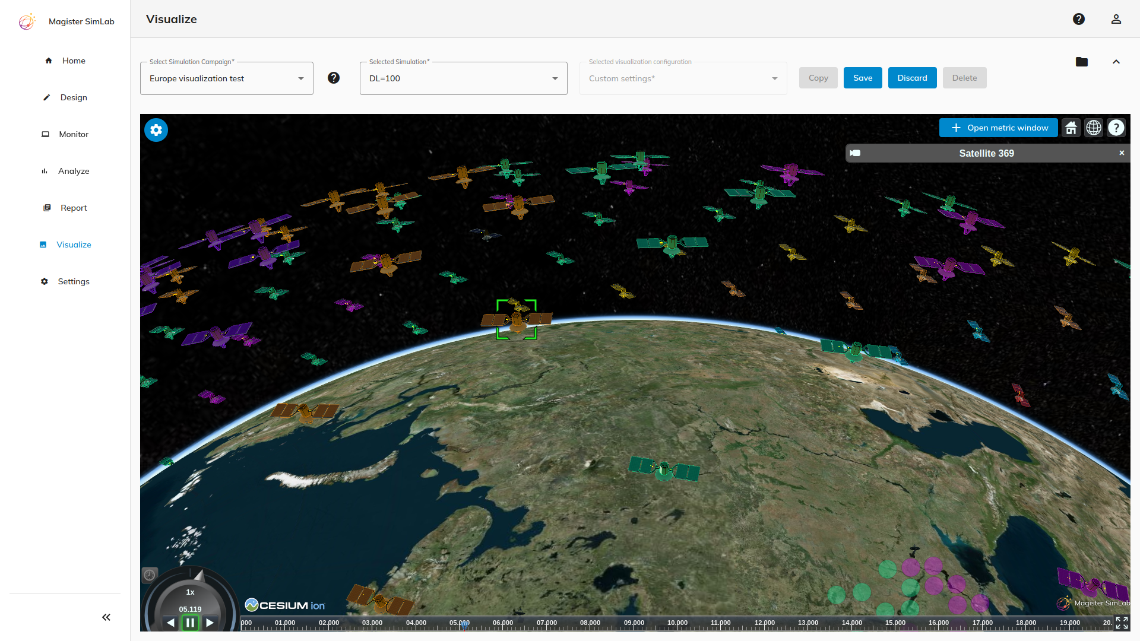Viewport: 1140px width, 641px height.
Task: Open the user account menu
Action: [1116, 19]
